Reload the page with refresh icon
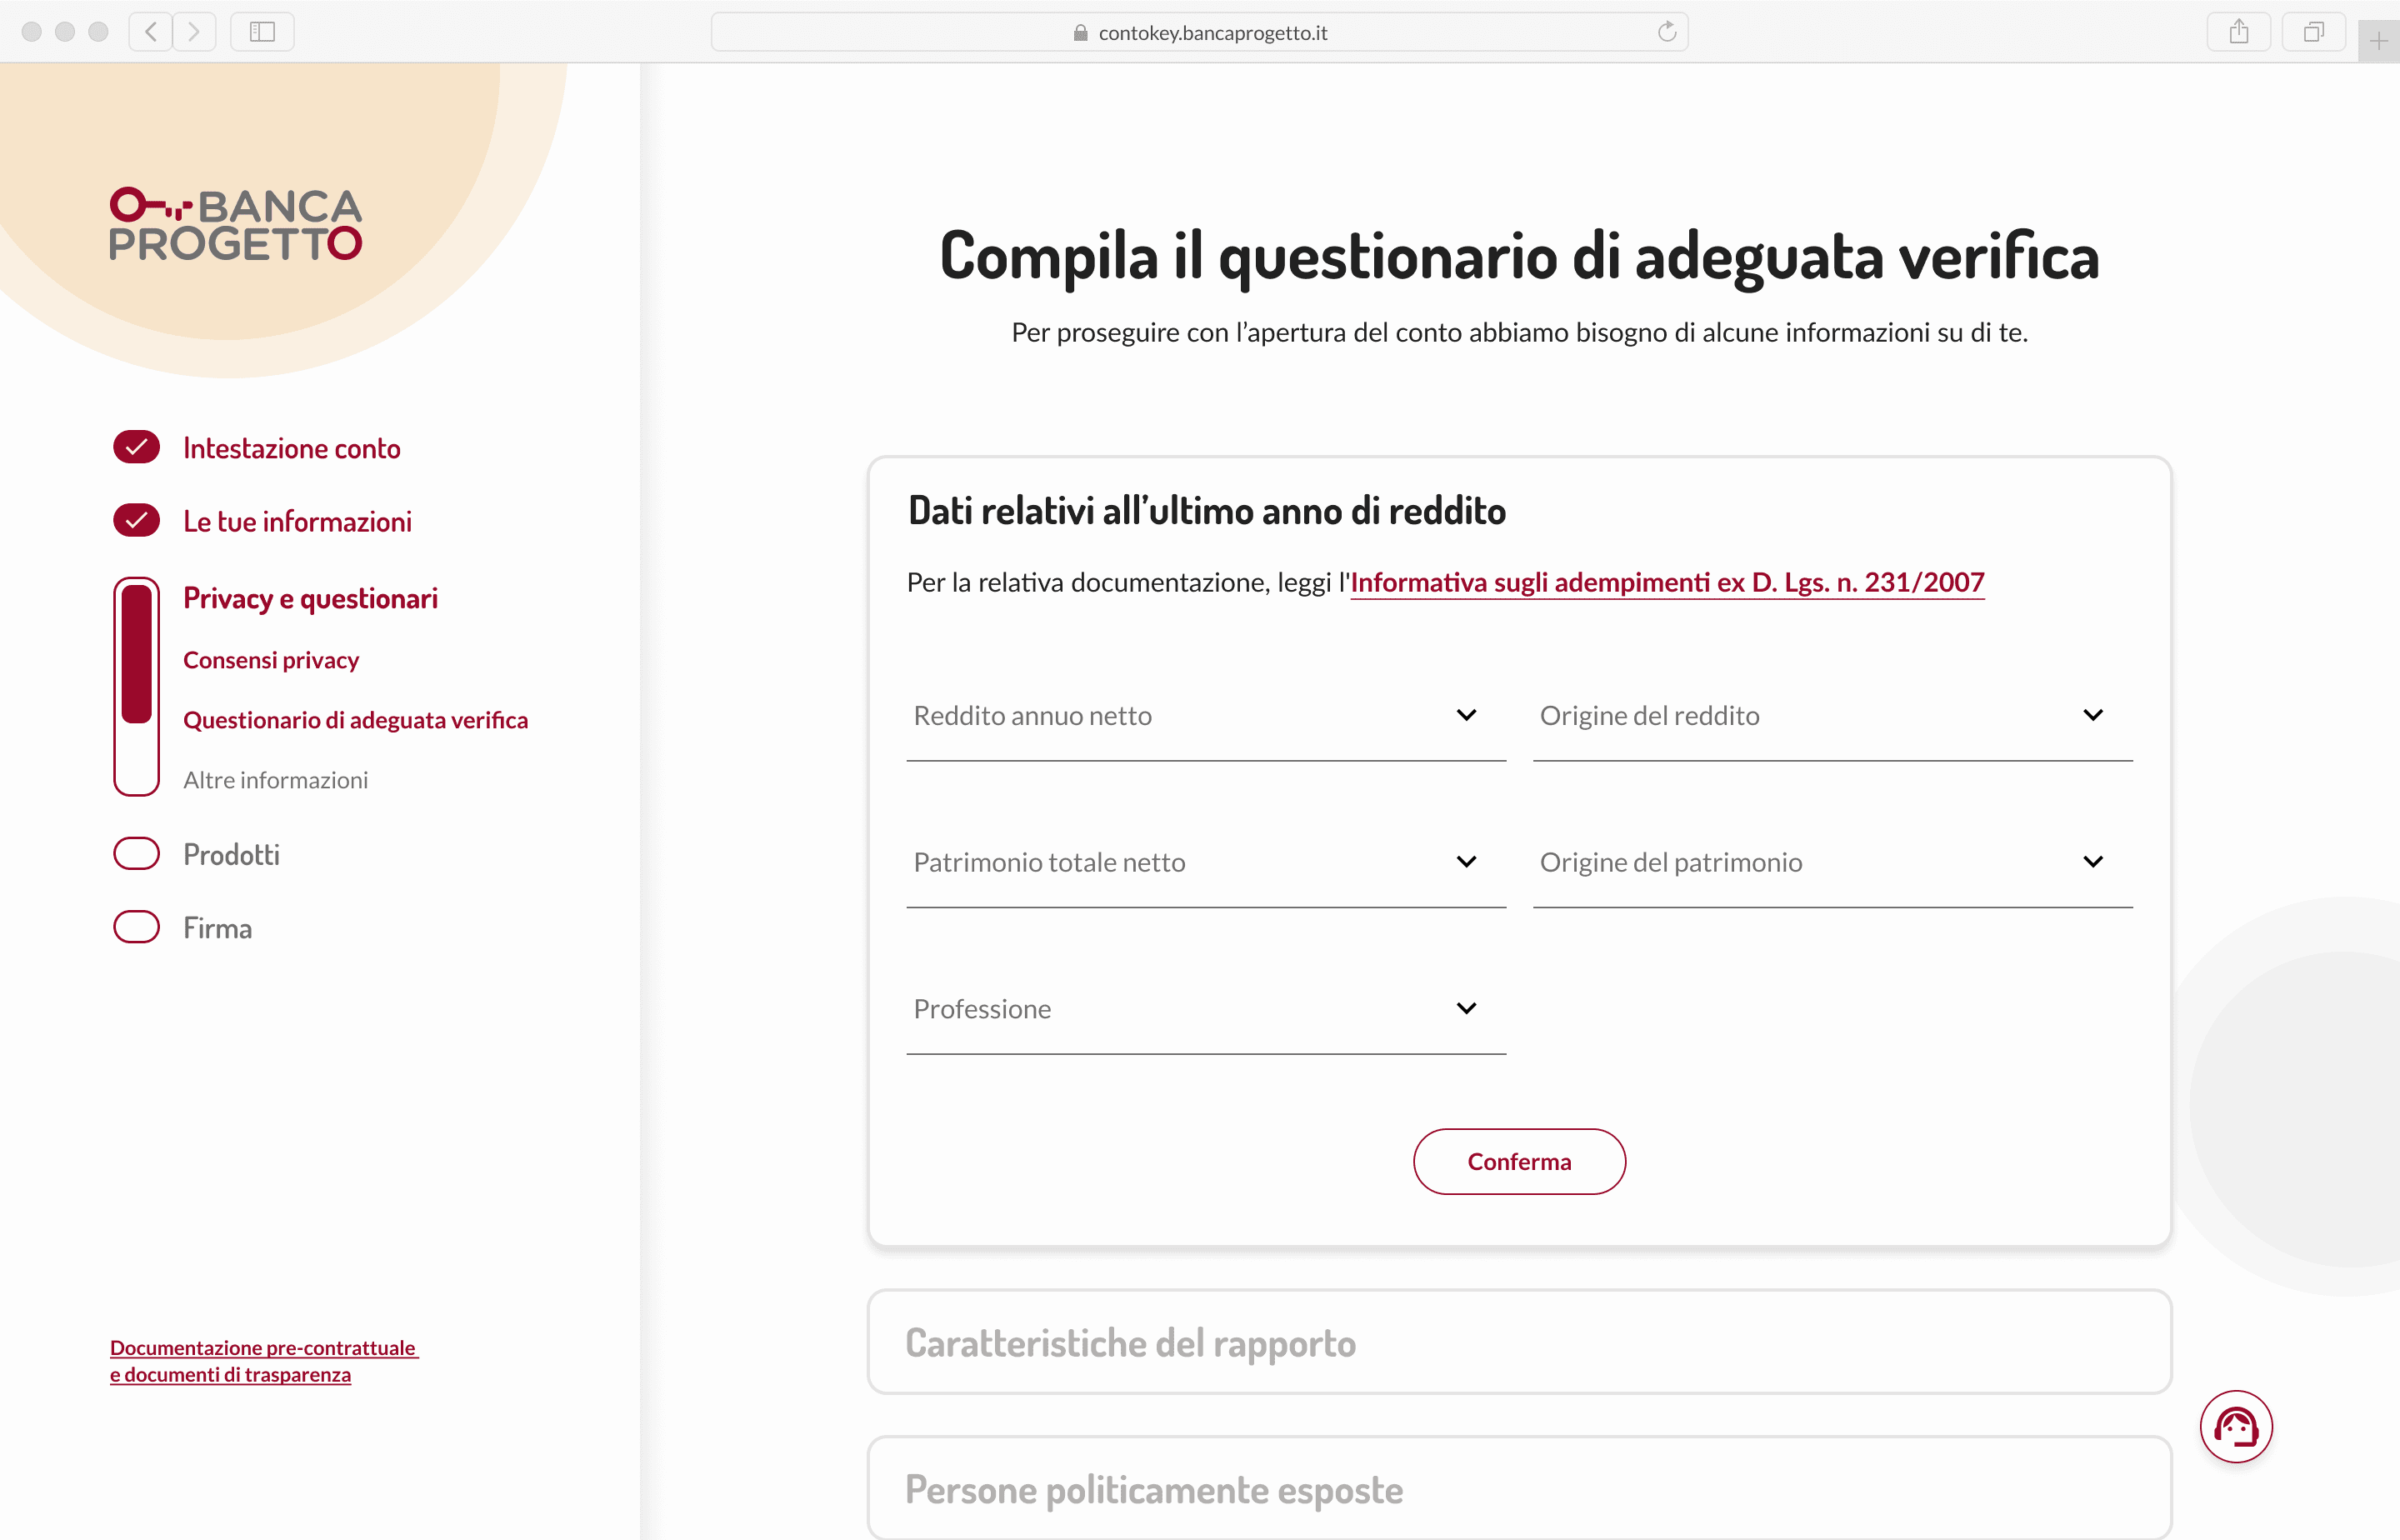The height and width of the screenshot is (1540, 2400). 1666,32
